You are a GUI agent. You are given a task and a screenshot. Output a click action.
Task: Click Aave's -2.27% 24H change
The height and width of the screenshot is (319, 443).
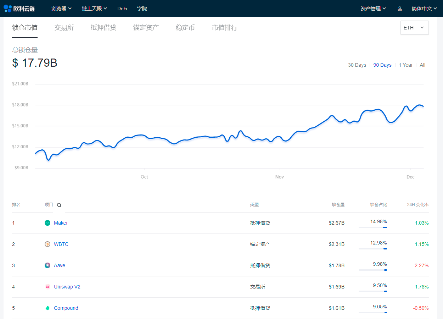click(421, 265)
